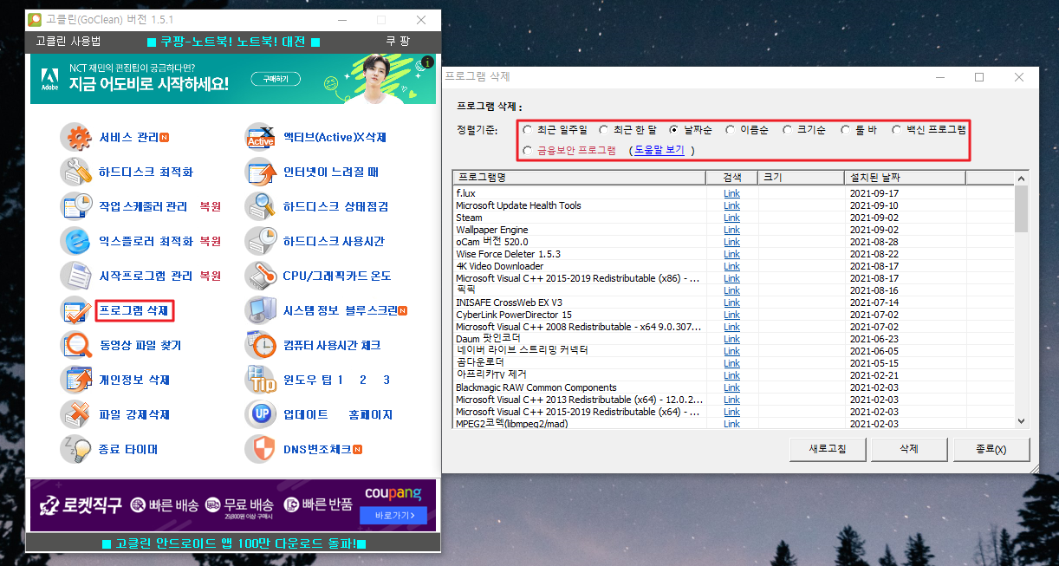The width and height of the screenshot is (1059, 566).
Task: Click the 쿠팡-노트북 대전 banner text
Action: pos(233,42)
